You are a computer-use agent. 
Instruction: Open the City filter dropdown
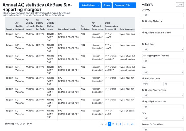[x=162, y=118]
